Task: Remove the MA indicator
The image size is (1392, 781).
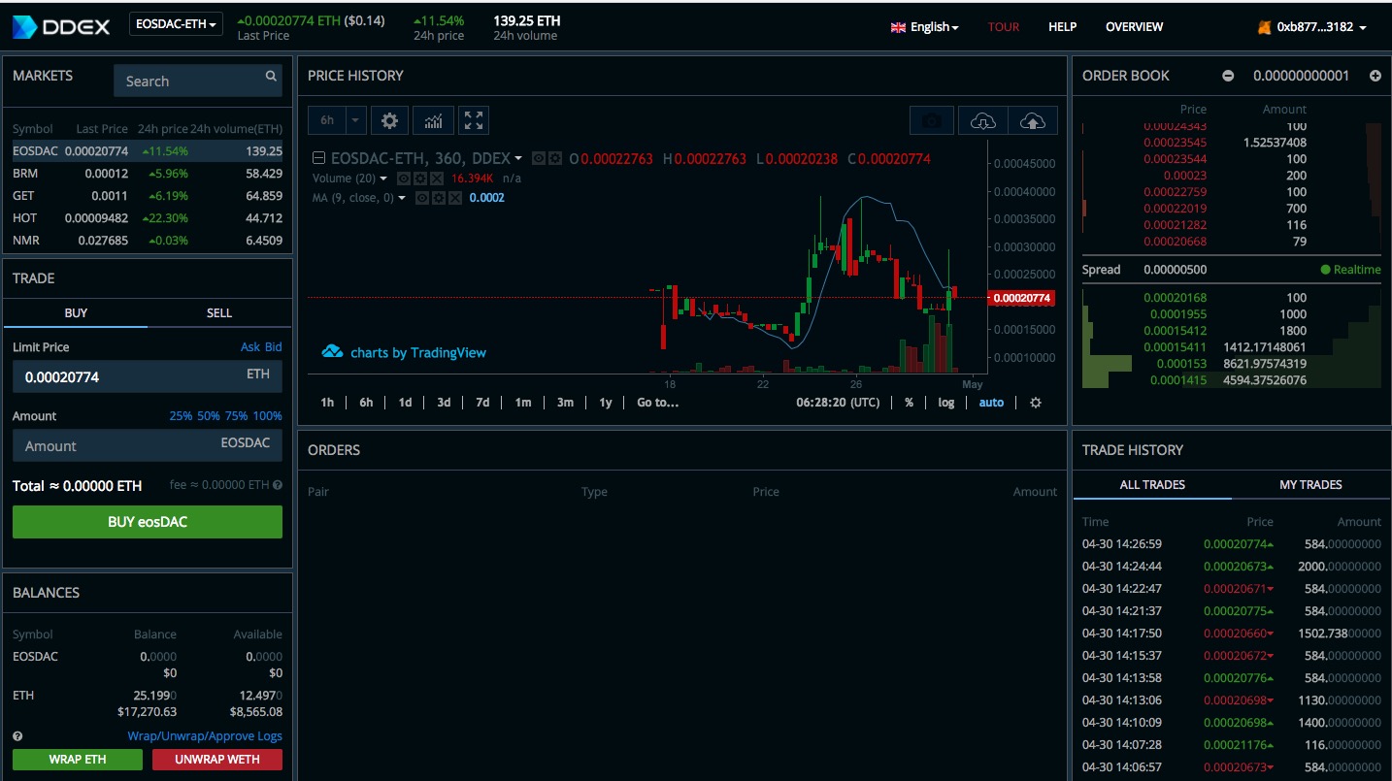Action: 453,198
